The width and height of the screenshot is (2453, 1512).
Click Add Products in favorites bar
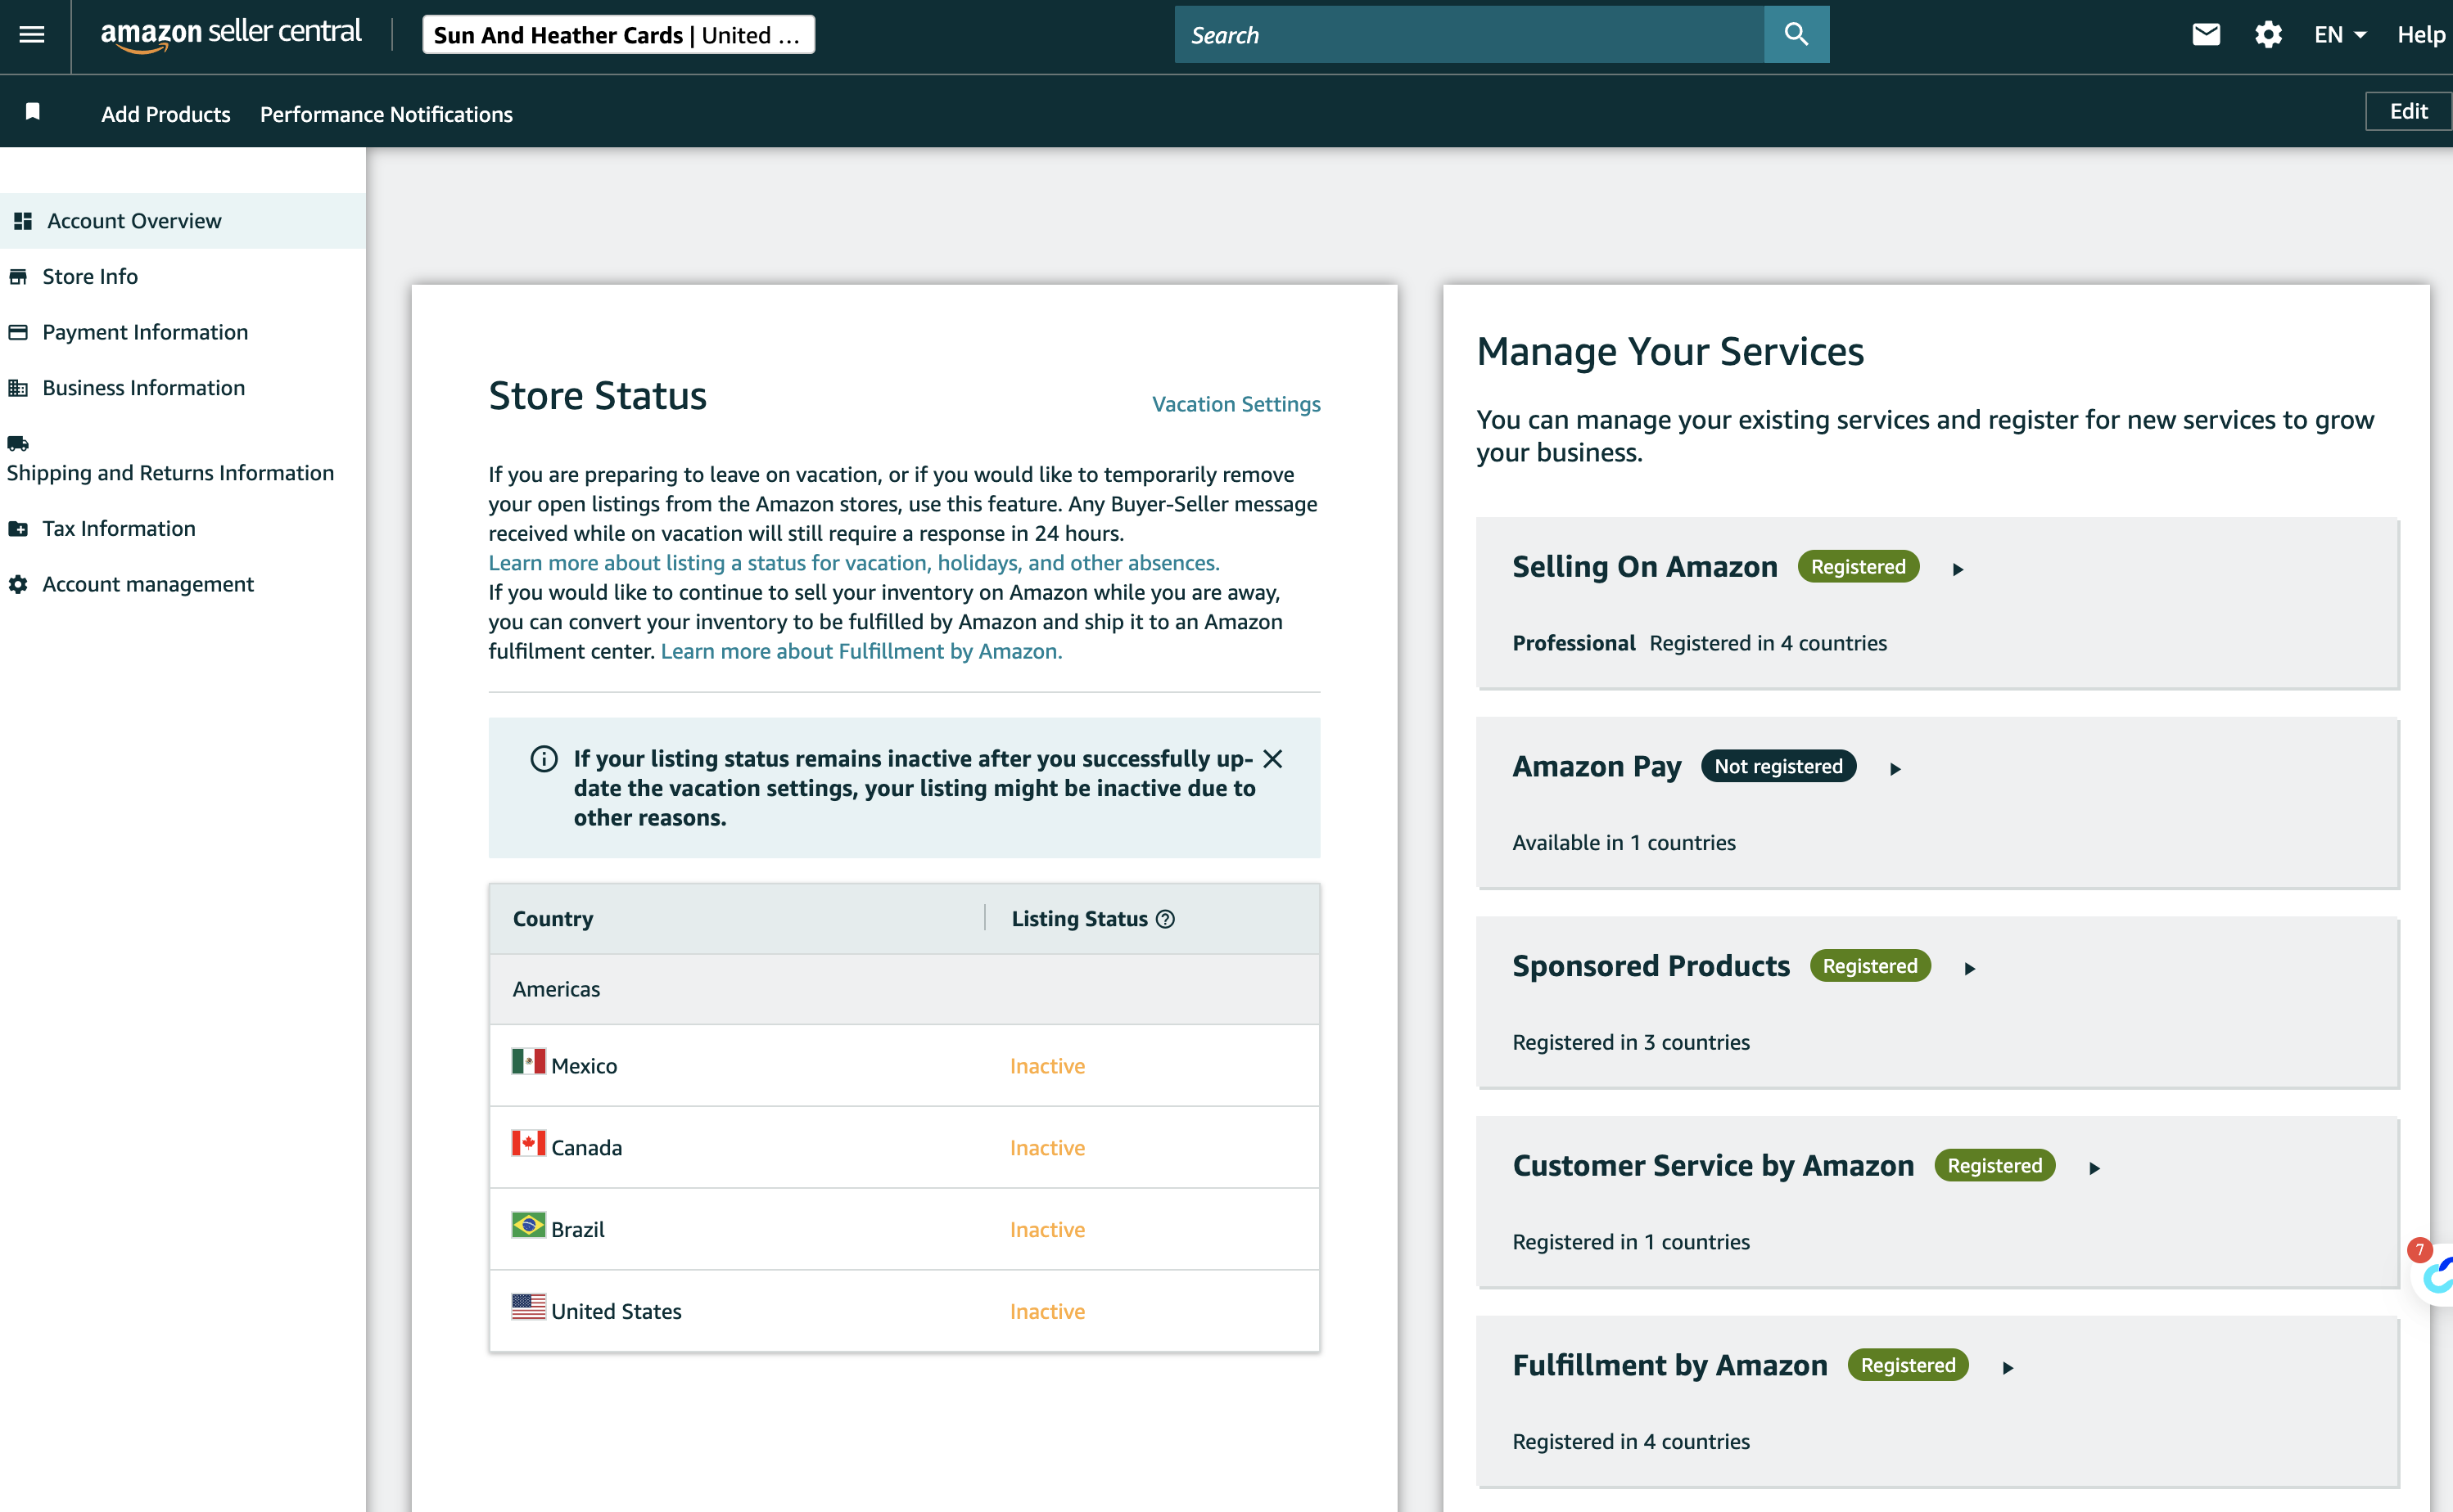pos(165,114)
